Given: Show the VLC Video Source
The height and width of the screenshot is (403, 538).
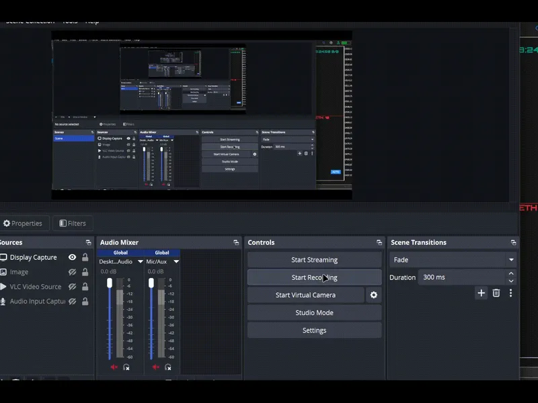Looking at the screenshot, I should 72,287.
